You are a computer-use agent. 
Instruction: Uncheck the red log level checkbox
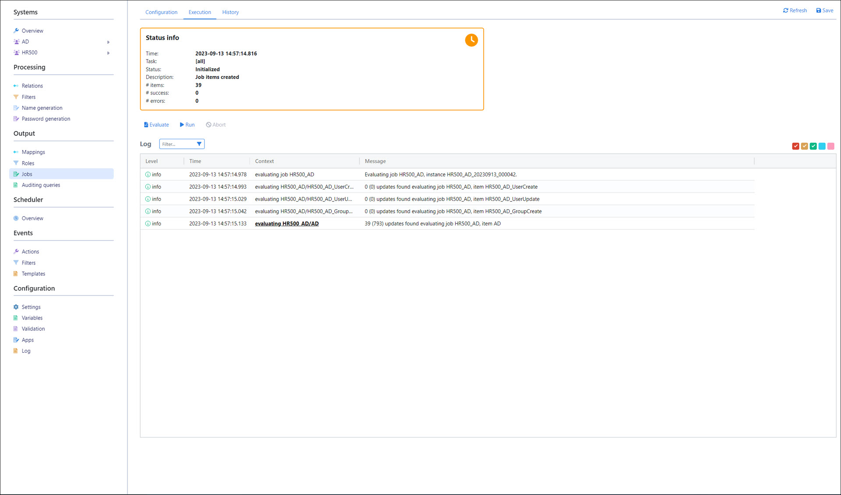(x=795, y=146)
